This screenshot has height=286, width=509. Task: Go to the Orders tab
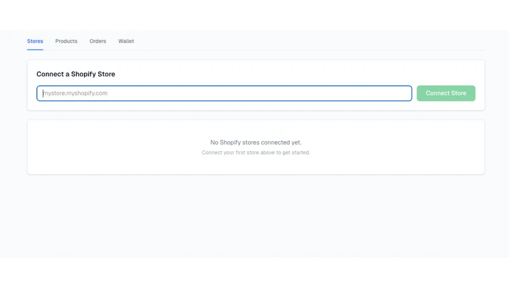click(x=98, y=41)
